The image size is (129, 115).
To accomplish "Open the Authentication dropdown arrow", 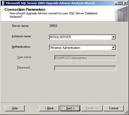I will pyautogui.click(x=113, y=47).
